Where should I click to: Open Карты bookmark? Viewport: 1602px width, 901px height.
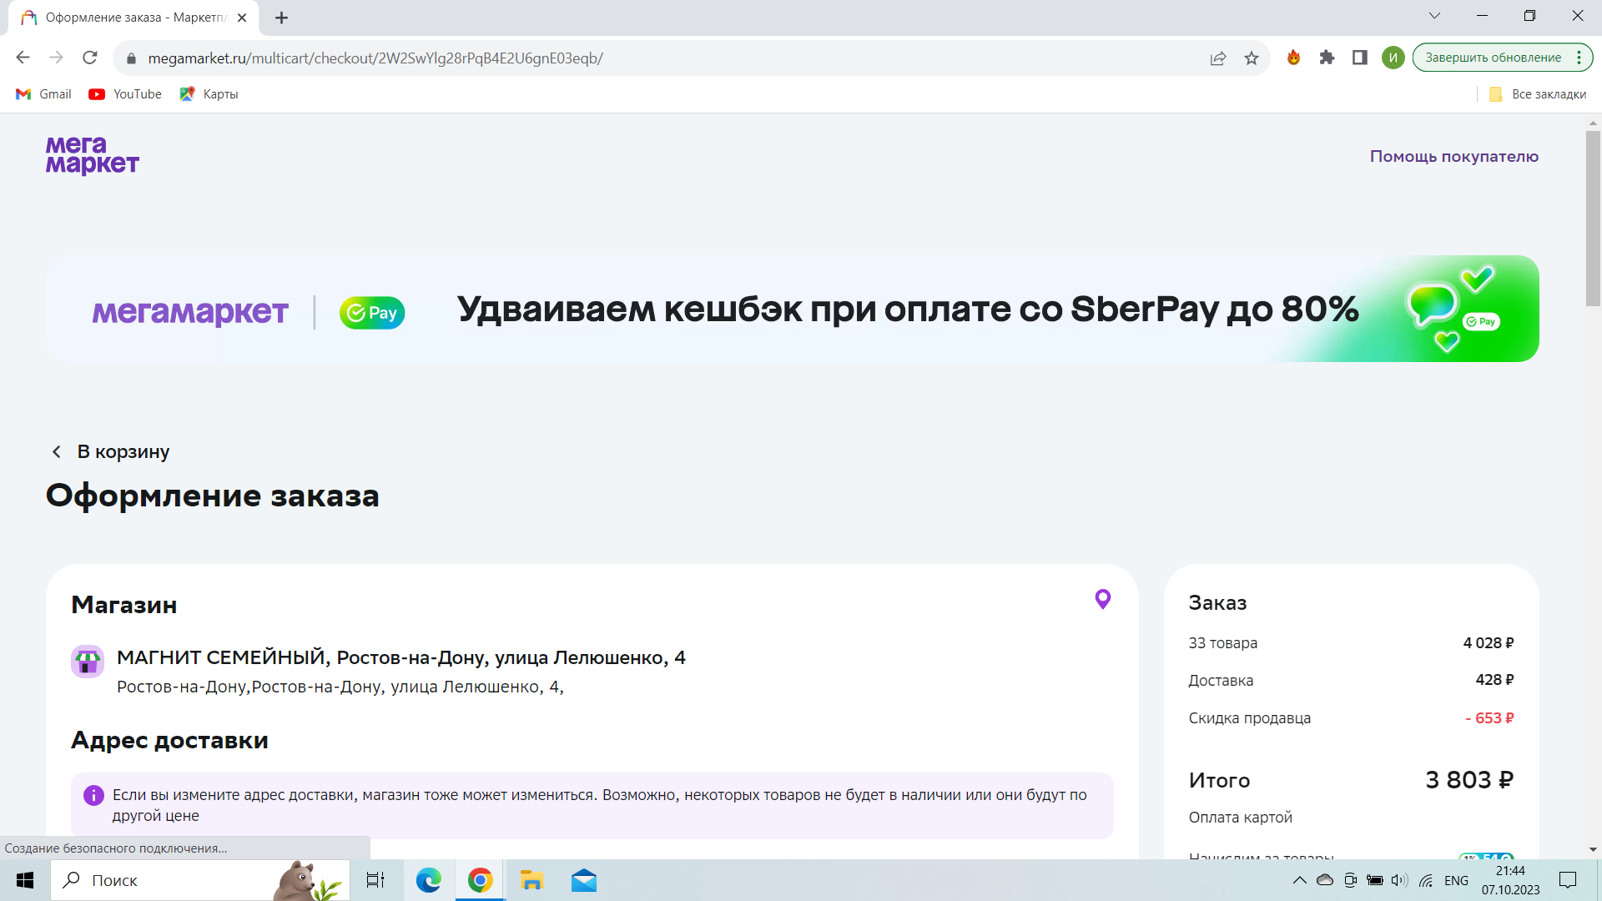pyautogui.click(x=209, y=94)
